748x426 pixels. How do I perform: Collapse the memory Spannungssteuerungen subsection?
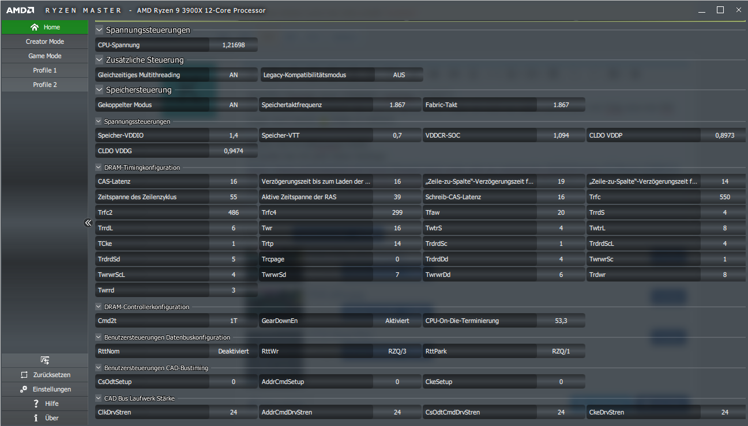point(99,121)
